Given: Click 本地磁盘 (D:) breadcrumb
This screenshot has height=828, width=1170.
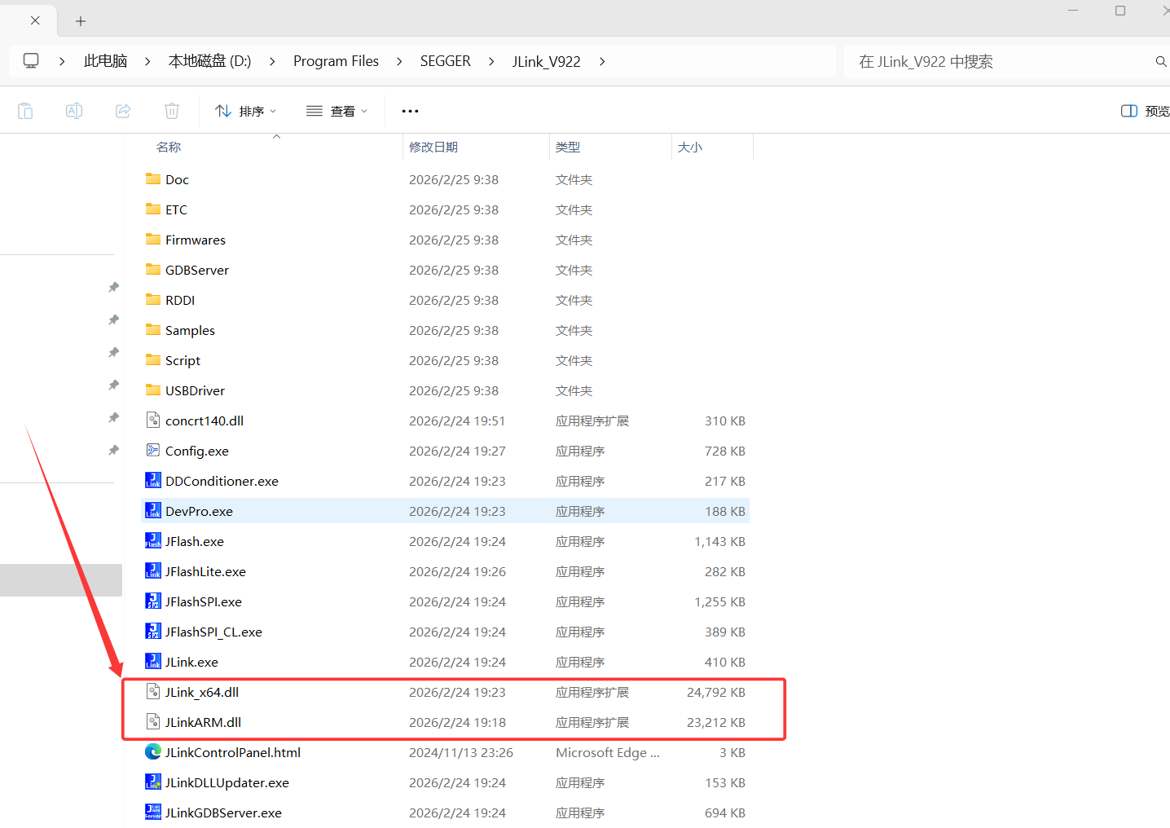Looking at the screenshot, I should click(x=209, y=61).
